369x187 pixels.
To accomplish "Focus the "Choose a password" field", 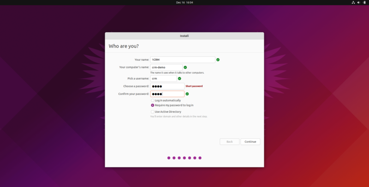I will (167, 86).
